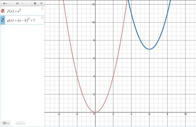The height and width of the screenshot is (127, 196).
Task: Click the undo arrow
Action: click(18, 3)
